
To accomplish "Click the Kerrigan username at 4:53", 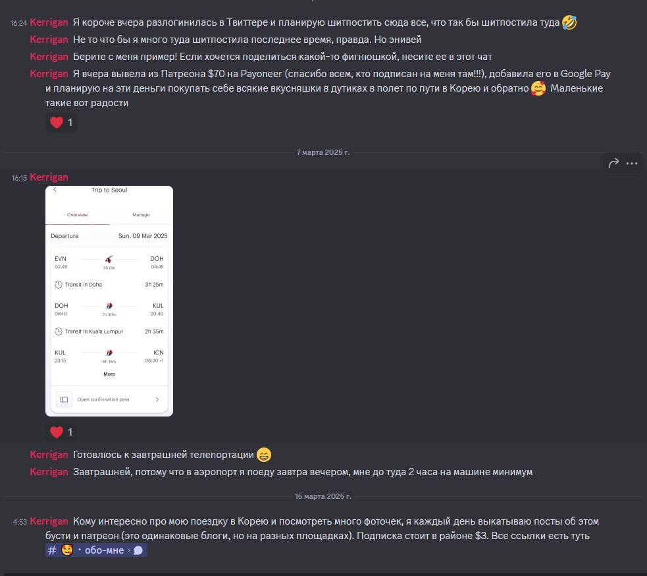I will click(49, 521).
